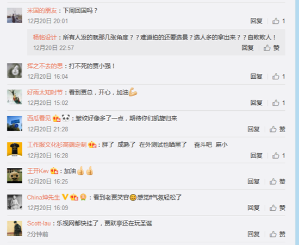299x245 pixels.
Task: Like the comment by 挥之不去的思
Action: click(278, 77)
